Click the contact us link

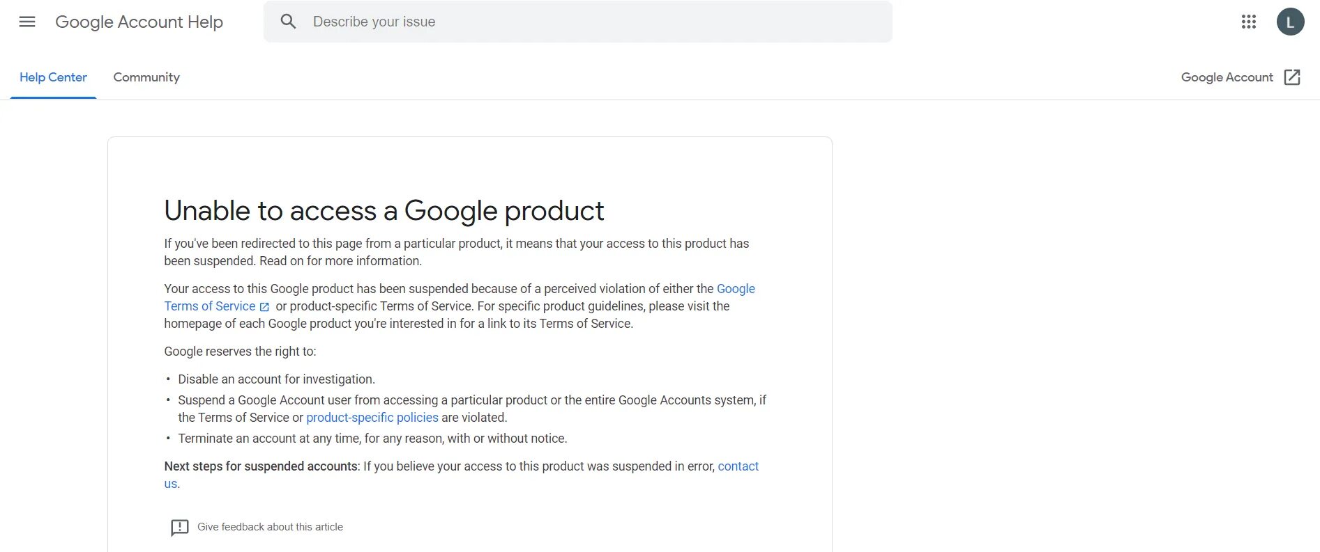[x=738, y=466]
